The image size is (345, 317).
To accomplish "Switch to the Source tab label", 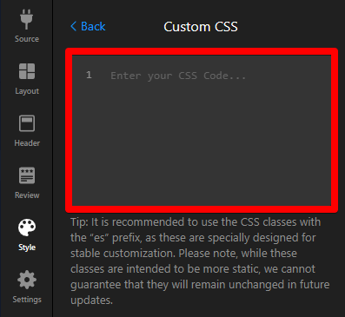I will (27, 39).
